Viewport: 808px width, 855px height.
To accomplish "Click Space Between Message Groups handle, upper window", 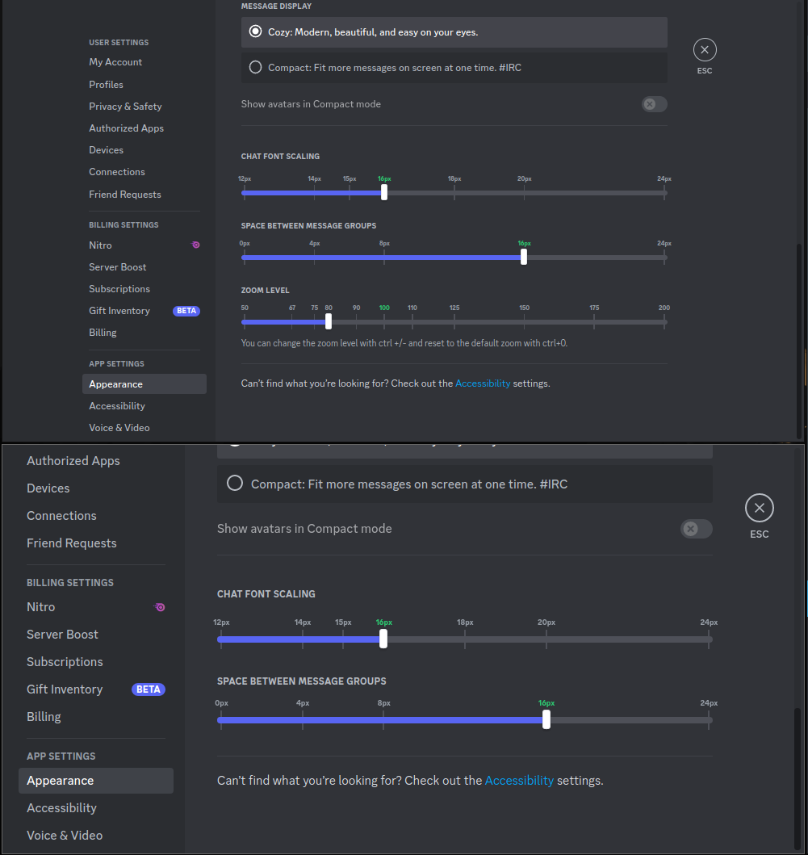I will pyautogui.click(x=523, y=256).
